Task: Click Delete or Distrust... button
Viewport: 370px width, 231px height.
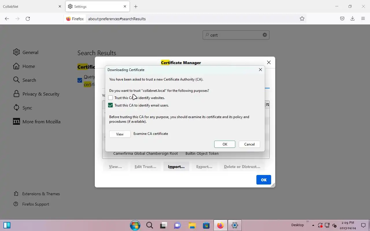Action: pyautogui.click(x=242, y=167)
